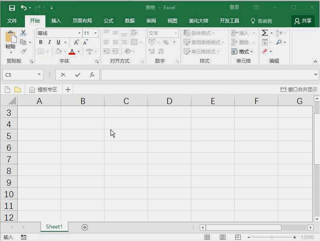Click the increase decimal icon

[152, 51]
